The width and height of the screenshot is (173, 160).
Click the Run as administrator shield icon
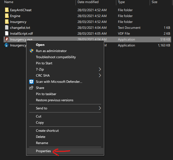tap(31, 51)
